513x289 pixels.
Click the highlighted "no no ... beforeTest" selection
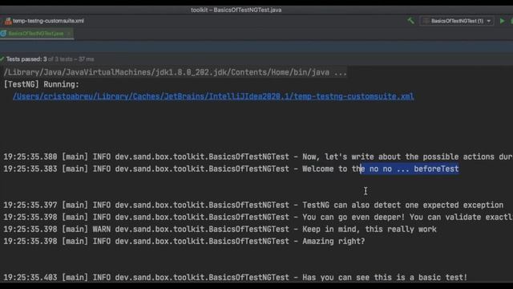pyautogui.click(x=410, y=169)
